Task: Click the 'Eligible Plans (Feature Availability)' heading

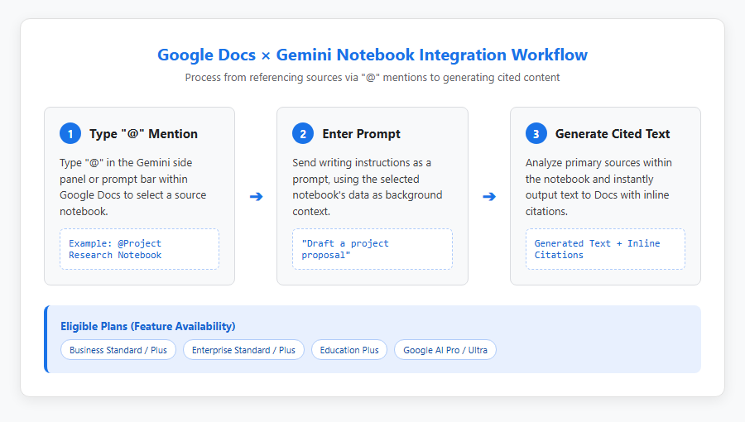Action: [x=148, y=327]
